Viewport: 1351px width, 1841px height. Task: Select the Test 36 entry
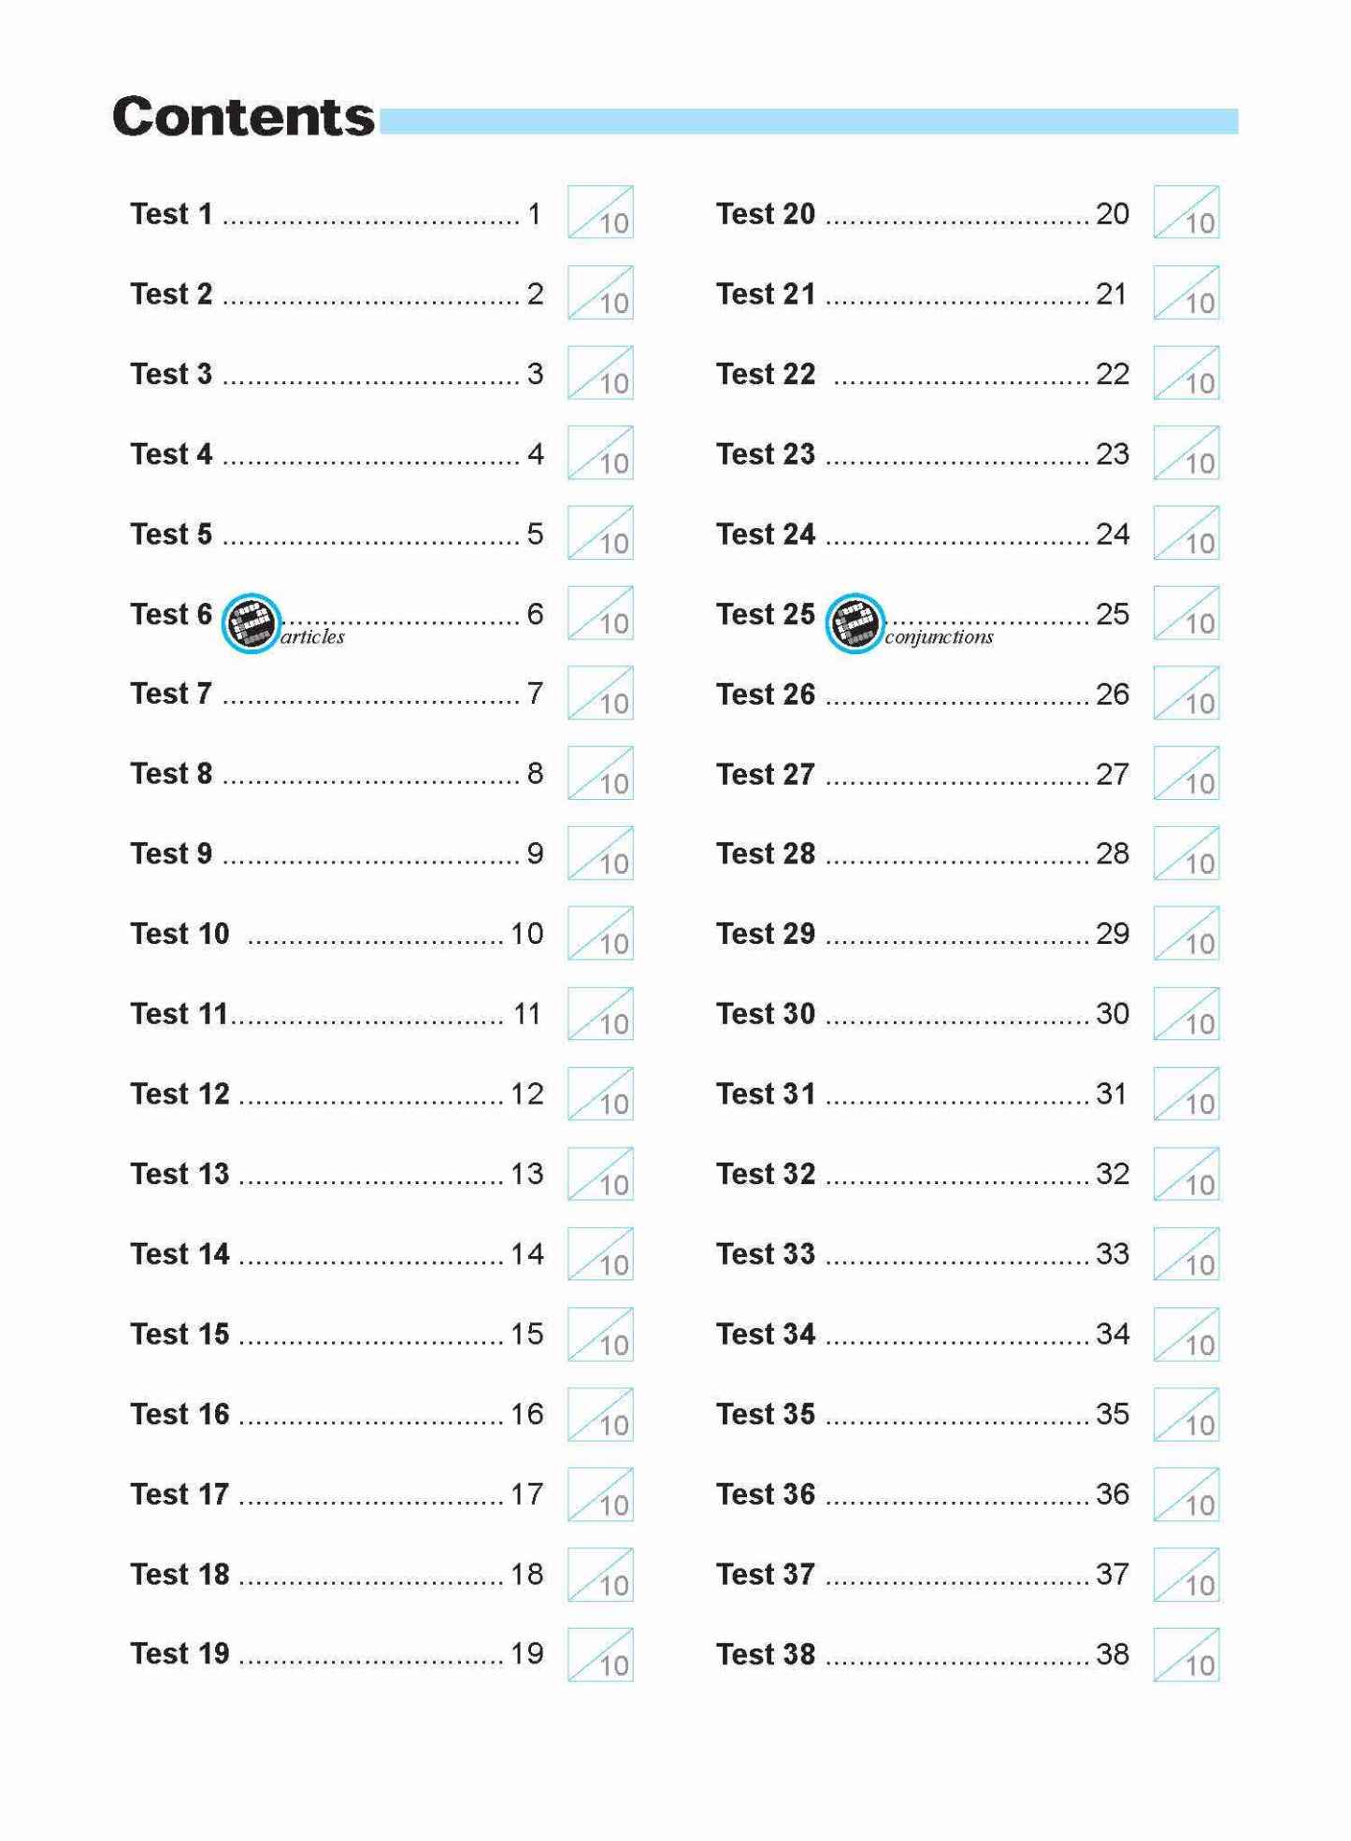pyautogui.click(x=766, y=1494)
